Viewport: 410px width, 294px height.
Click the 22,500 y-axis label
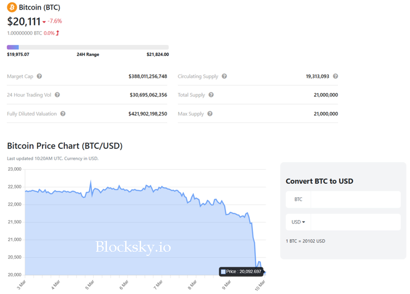[x=15, y=187]
